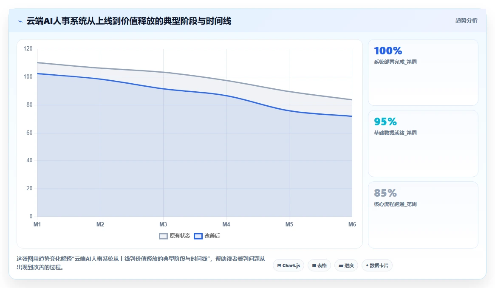
Task: Click the M3 x-axis label
Action: [163, 224]
